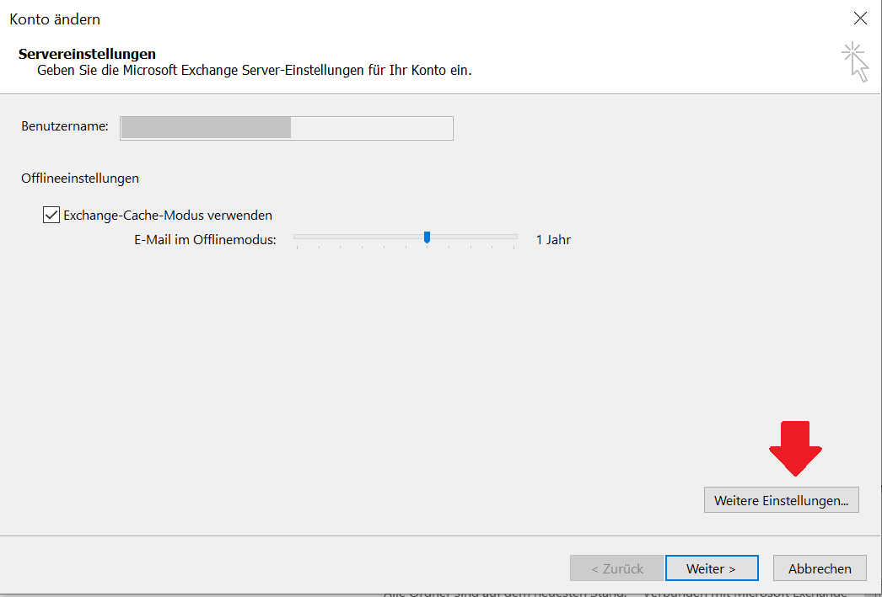Click the Weiter button to proceed

pyautogui.click(x=711, y=568)
